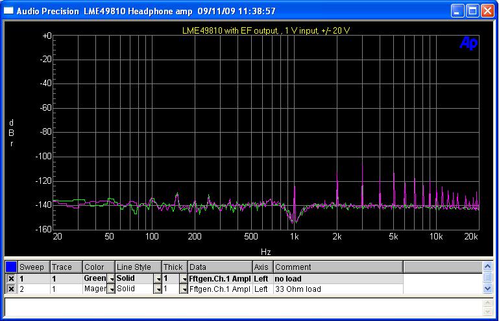Open Color dropdown for Magenta trace

click(x=111, y=289)
